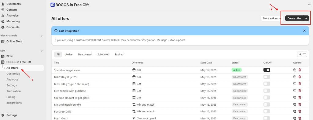Duplicate Spend X amount to get gift(s) offer
Screen dimensions: 313x120
[x=295, y=98]
